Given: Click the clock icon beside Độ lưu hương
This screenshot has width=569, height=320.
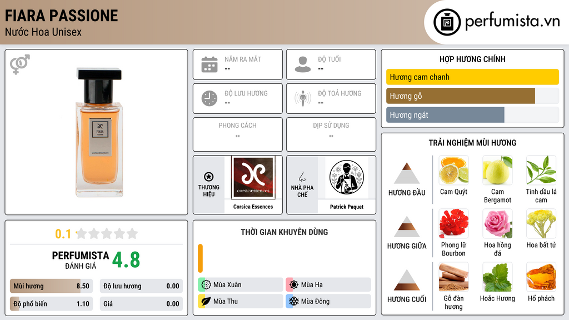Looking at the screenshot, I should click(x=209, y=98).
